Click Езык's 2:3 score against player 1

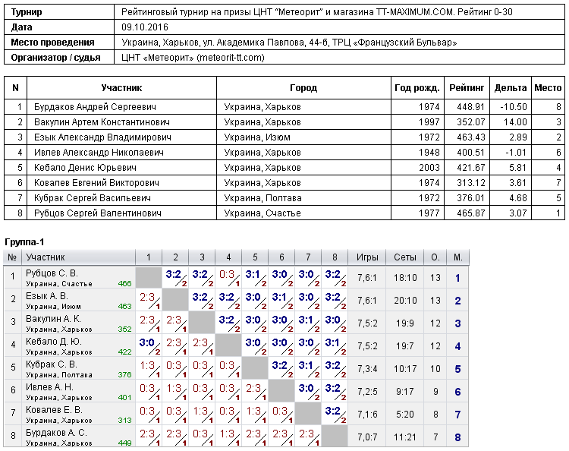(147, 298)
